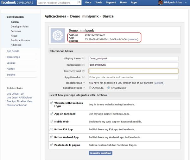The image size is (190, 160).
Task: Click the Website with Facebook Login checkmark
Action: tap(52, 103)
